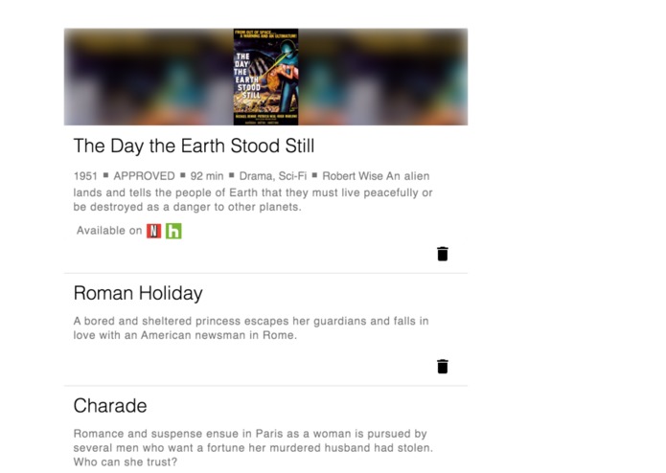Image resolution: width=666 pixels, height=473 pixels.
Task: Click the Roman Holiday description text
Action: [251, 327]
